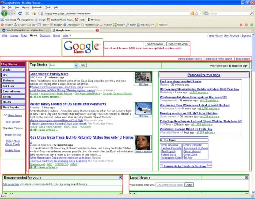This screenshot has height=199, width=255.
Task: Open the 'Gaza voices: Family fears' headline
Action: [x=48, y=74]
